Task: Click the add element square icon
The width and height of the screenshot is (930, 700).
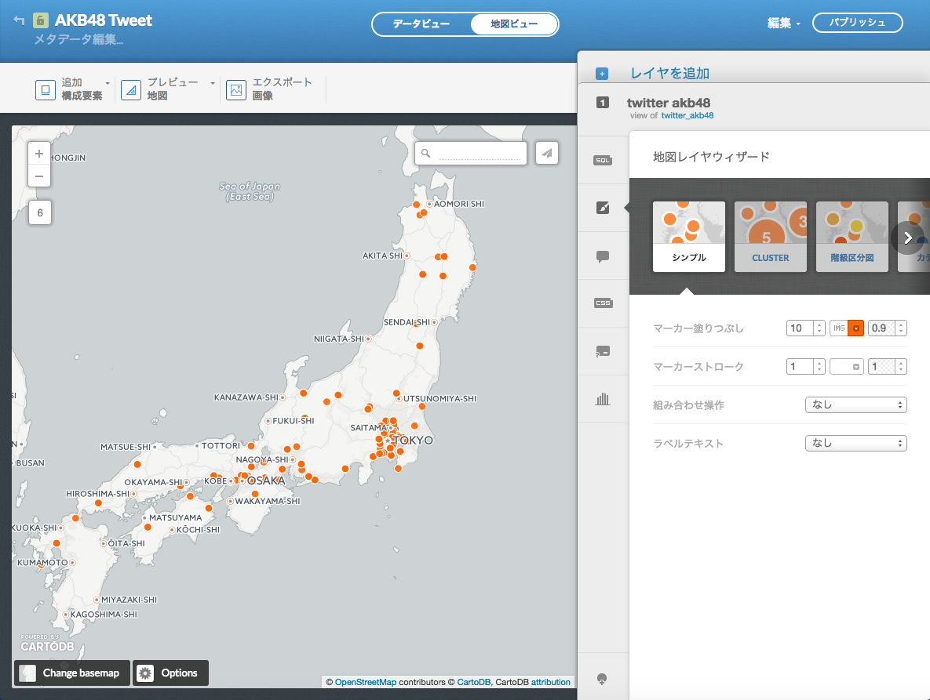Action: (46, 90)
